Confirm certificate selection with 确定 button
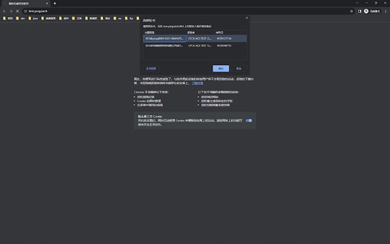The height and width of the screenshot is (244, 390). pos(220,68)
